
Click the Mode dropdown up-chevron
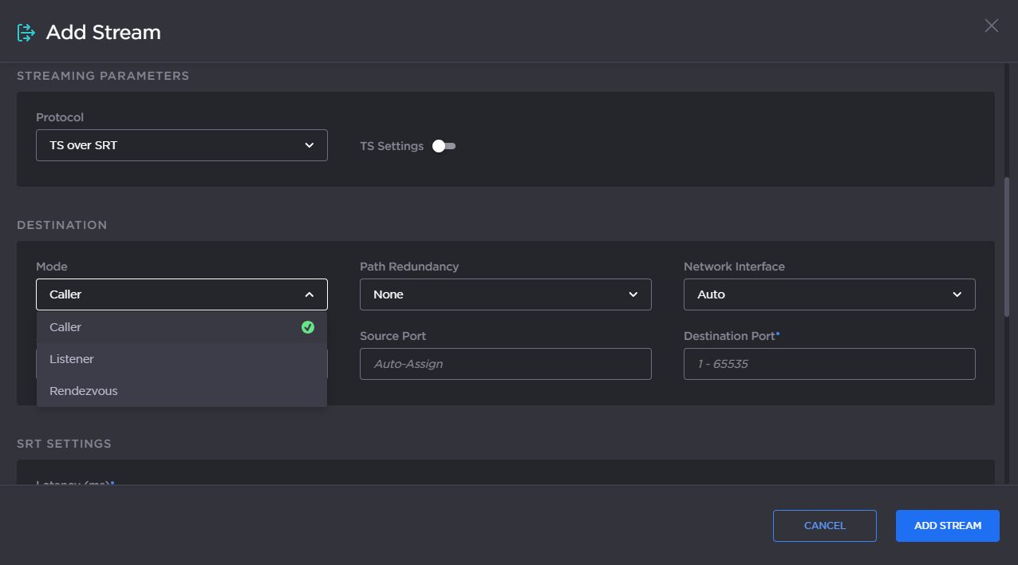pyautogui.click(x=310, y=294)
